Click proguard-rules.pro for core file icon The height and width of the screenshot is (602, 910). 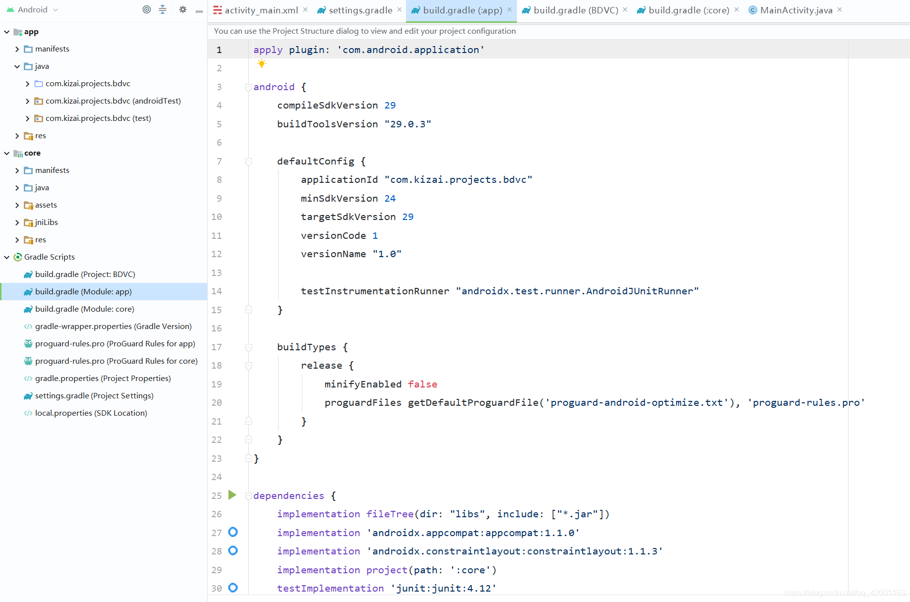tap(28, 361)
